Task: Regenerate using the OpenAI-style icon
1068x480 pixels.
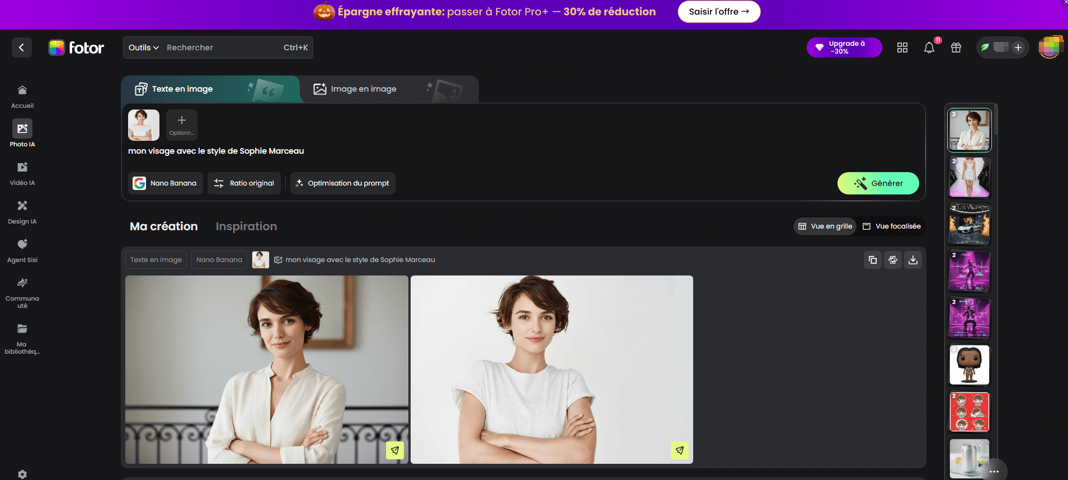Action: pyautogui.click(x=893, y=260)
